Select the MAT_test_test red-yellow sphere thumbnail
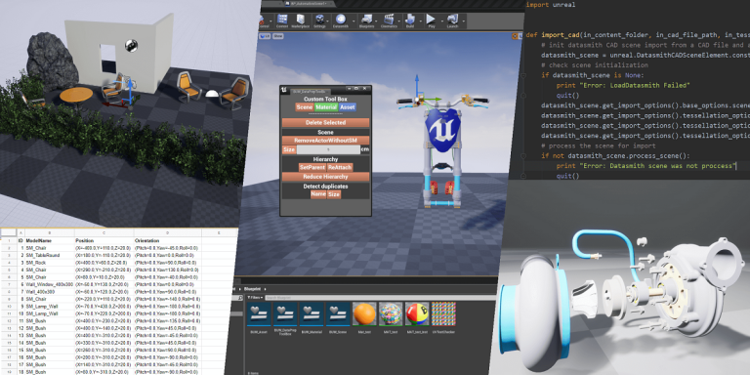Image resolution: width=750 pixels, height=375 pixels. coord(417,314)
